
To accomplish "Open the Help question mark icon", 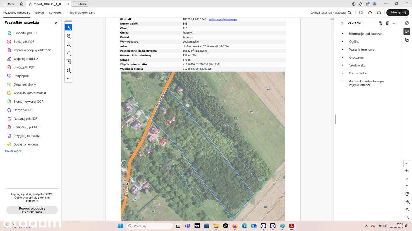I will coord(354,4).
